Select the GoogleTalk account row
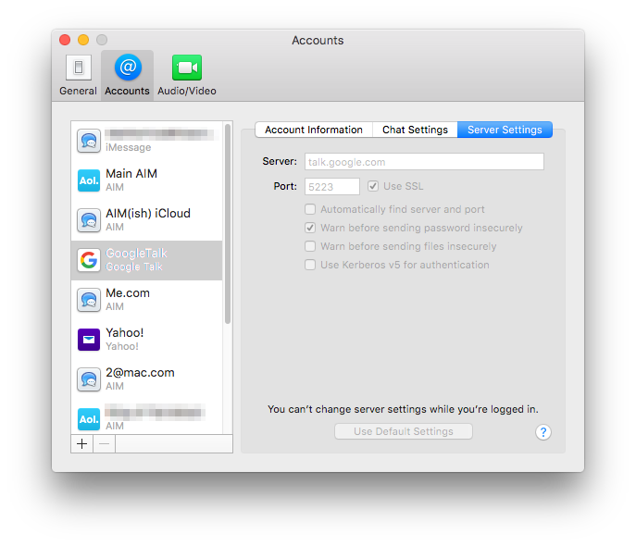Image resolution: width=636 pixels, height=546 pixels. tap(147, 260)
